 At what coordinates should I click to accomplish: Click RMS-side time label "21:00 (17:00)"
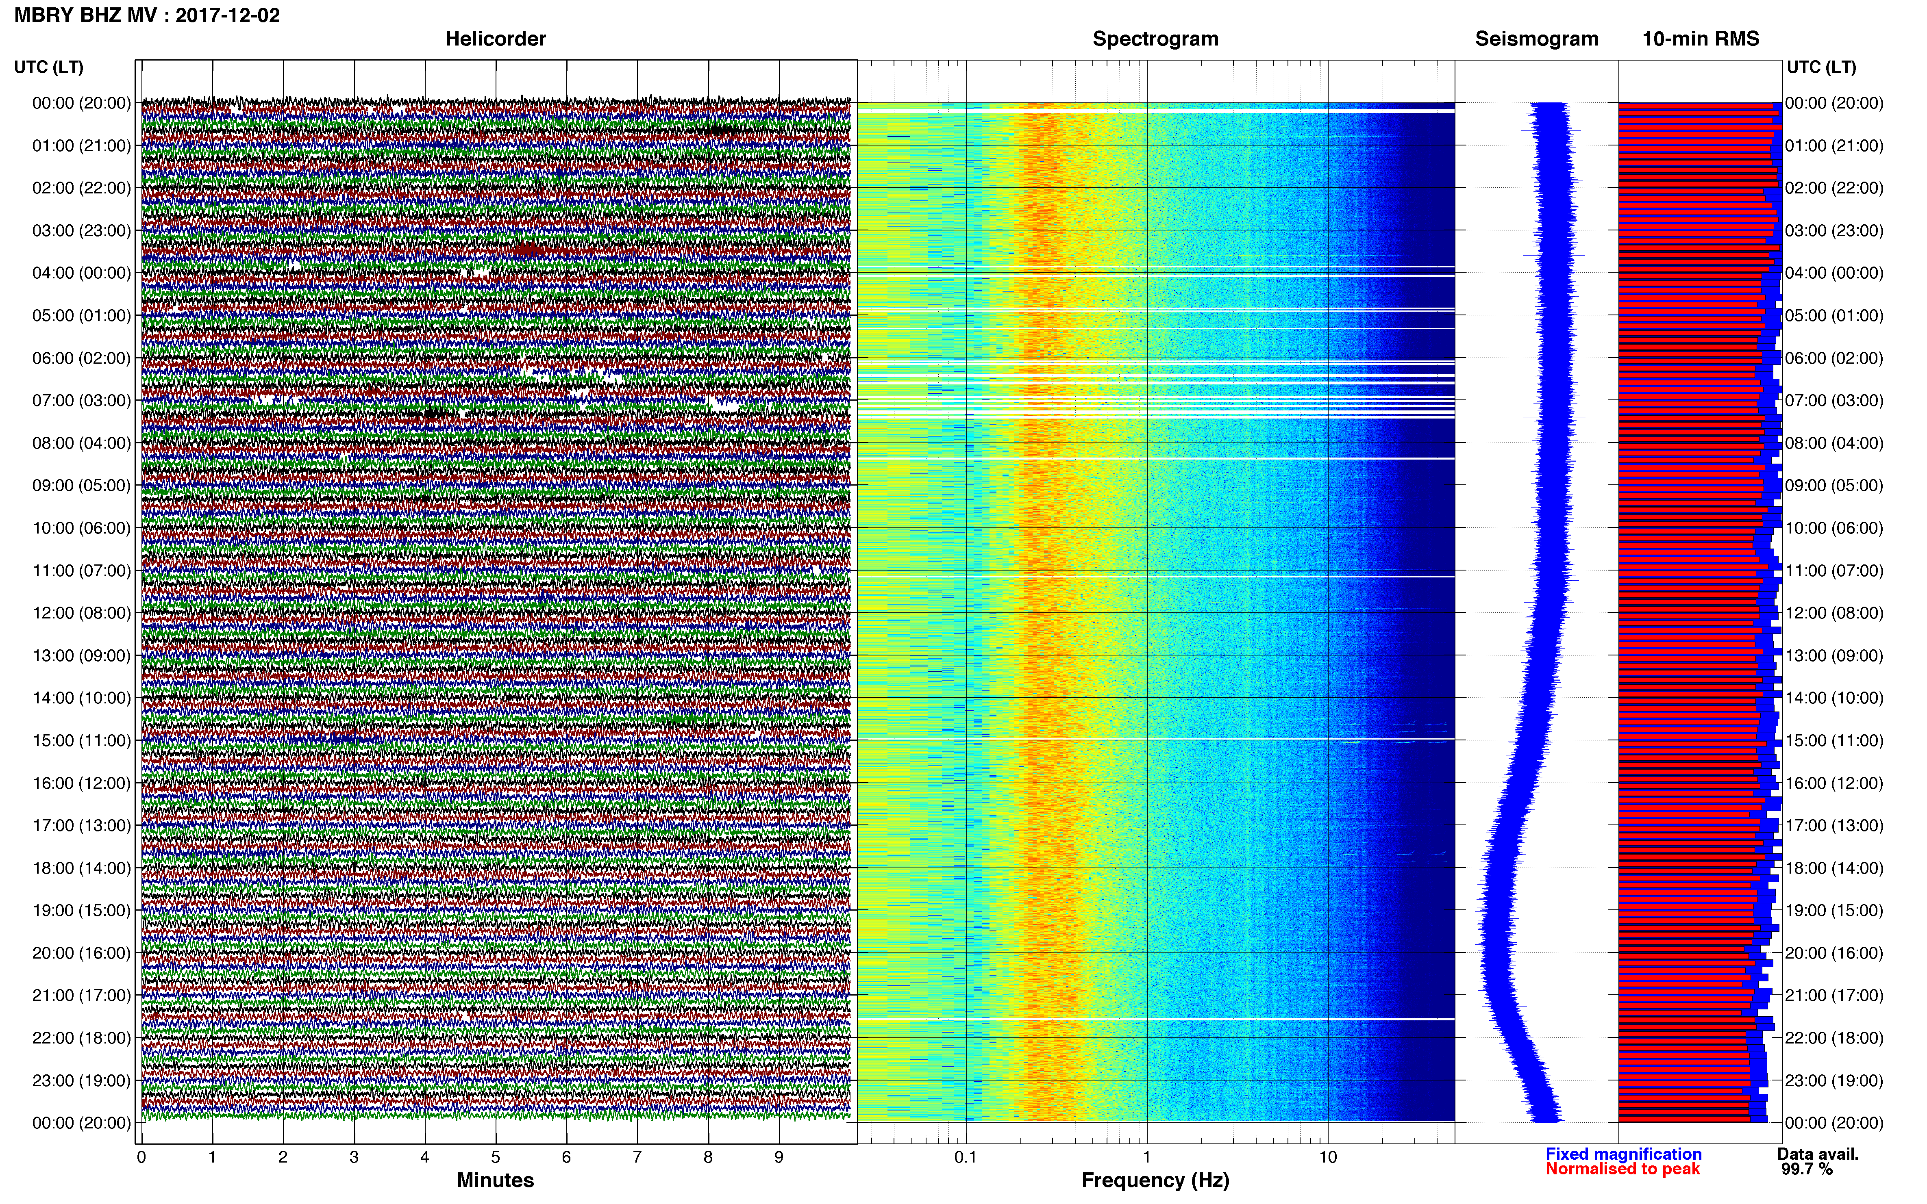click(1835, 996)
